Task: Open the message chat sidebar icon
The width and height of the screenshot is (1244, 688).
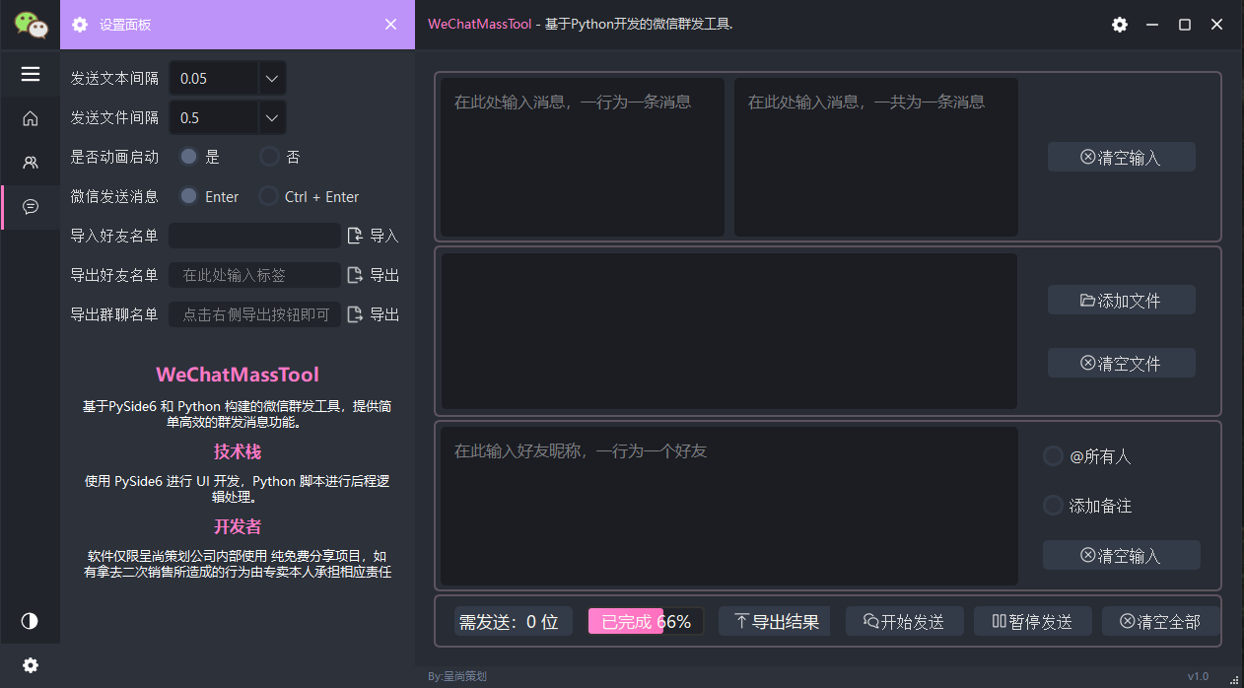Action: pos(31,207)
